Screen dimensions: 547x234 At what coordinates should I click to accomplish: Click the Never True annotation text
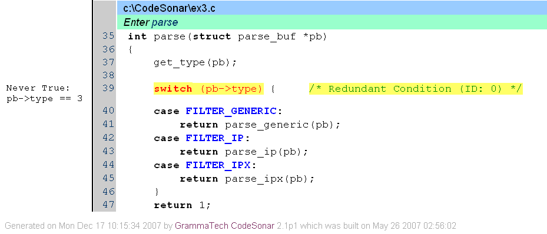coord(44,93)
